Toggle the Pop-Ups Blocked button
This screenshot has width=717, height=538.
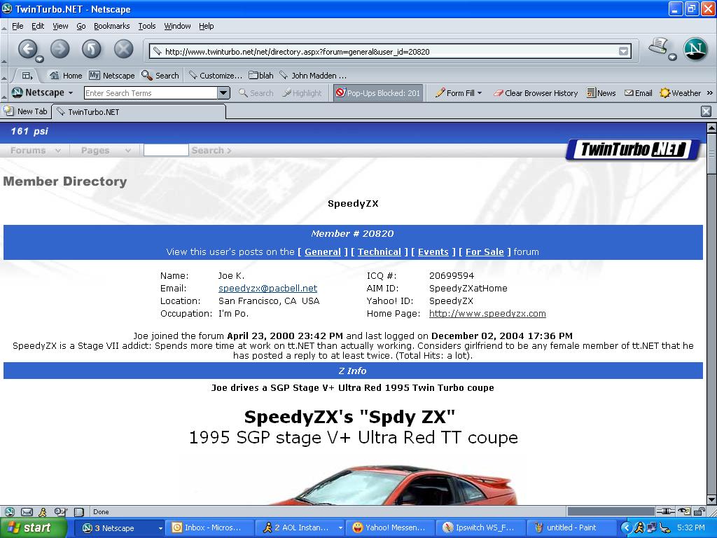pyautogui.click(x=377, y=93)
